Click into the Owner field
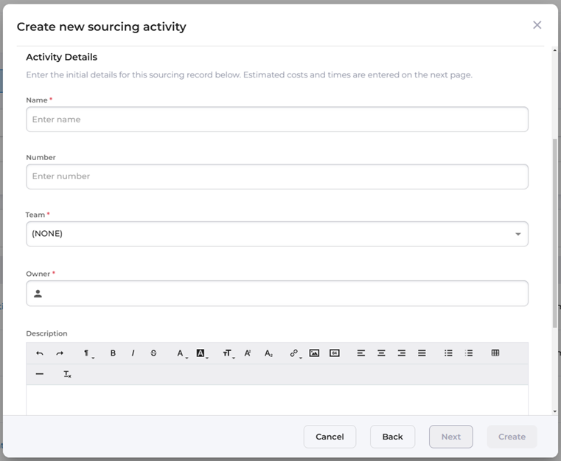Viewport: 561px width, 461px height. (277, 294)
